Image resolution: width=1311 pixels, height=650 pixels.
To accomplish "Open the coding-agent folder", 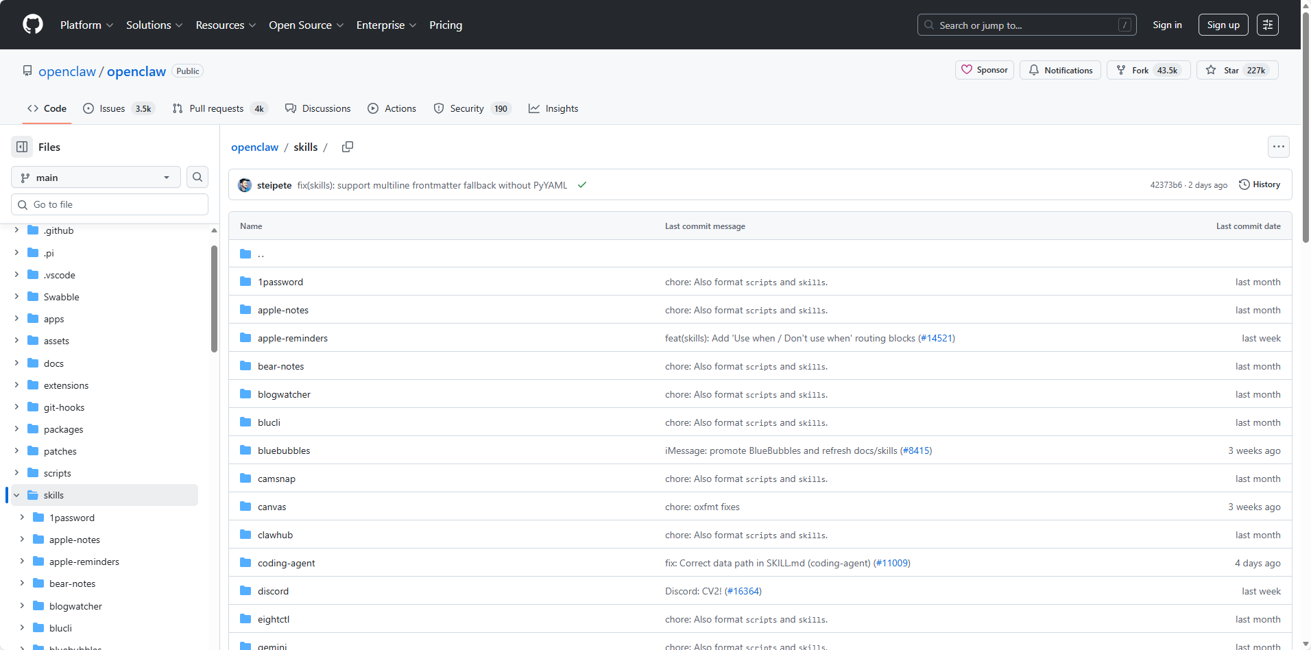I will (x=286, y=563).
